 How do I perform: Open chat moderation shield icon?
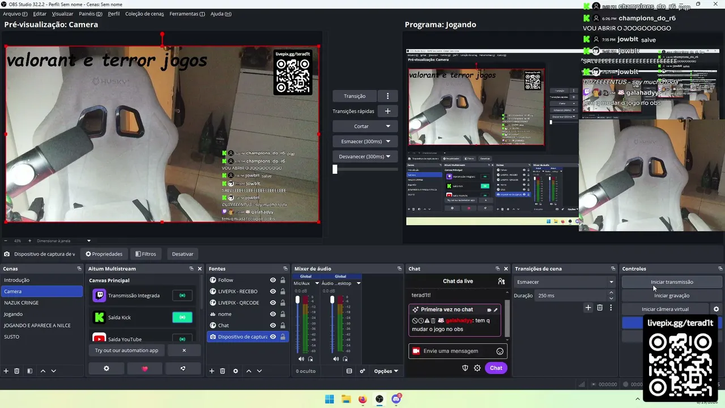465,368
